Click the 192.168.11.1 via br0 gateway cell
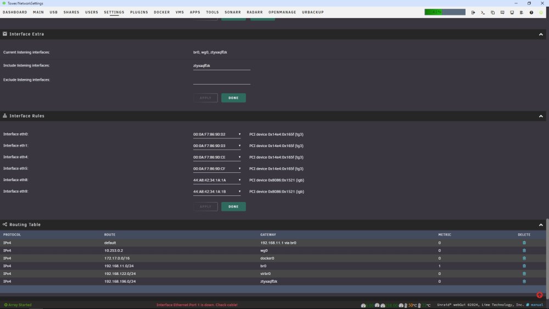This screenshot has height=309, width=549. tap(278, 243)
